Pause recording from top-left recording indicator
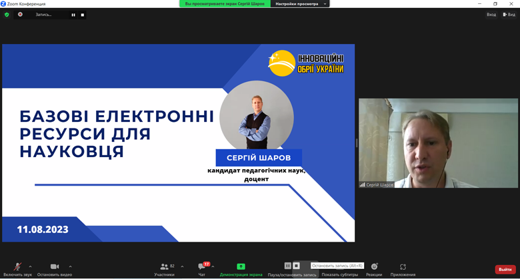Screen dimensions: 520x279 pyautogui.click(x=73, y=15)
